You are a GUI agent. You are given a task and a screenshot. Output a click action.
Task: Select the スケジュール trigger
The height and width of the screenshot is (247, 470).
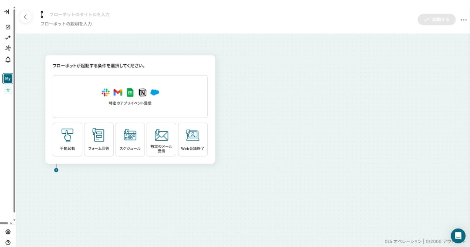(x=130, y=140)
